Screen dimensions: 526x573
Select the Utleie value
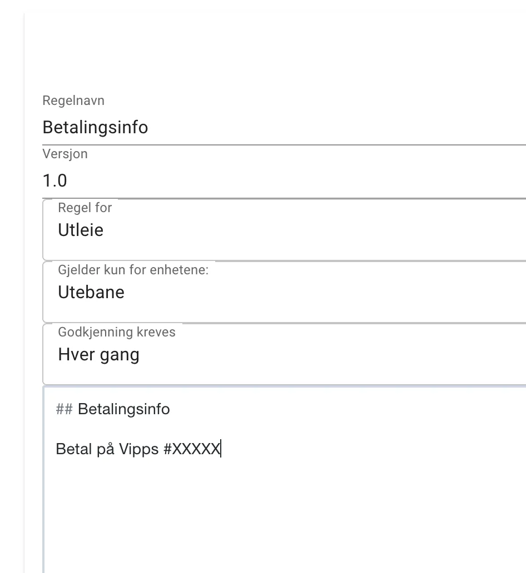click(x=81, y=230)
